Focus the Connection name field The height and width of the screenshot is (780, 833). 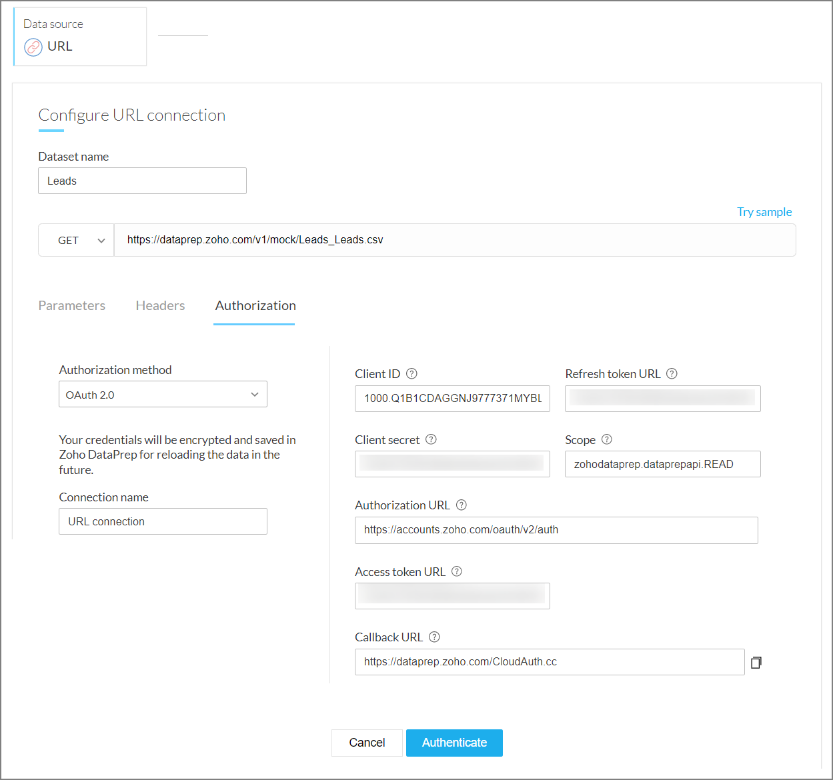163,521
